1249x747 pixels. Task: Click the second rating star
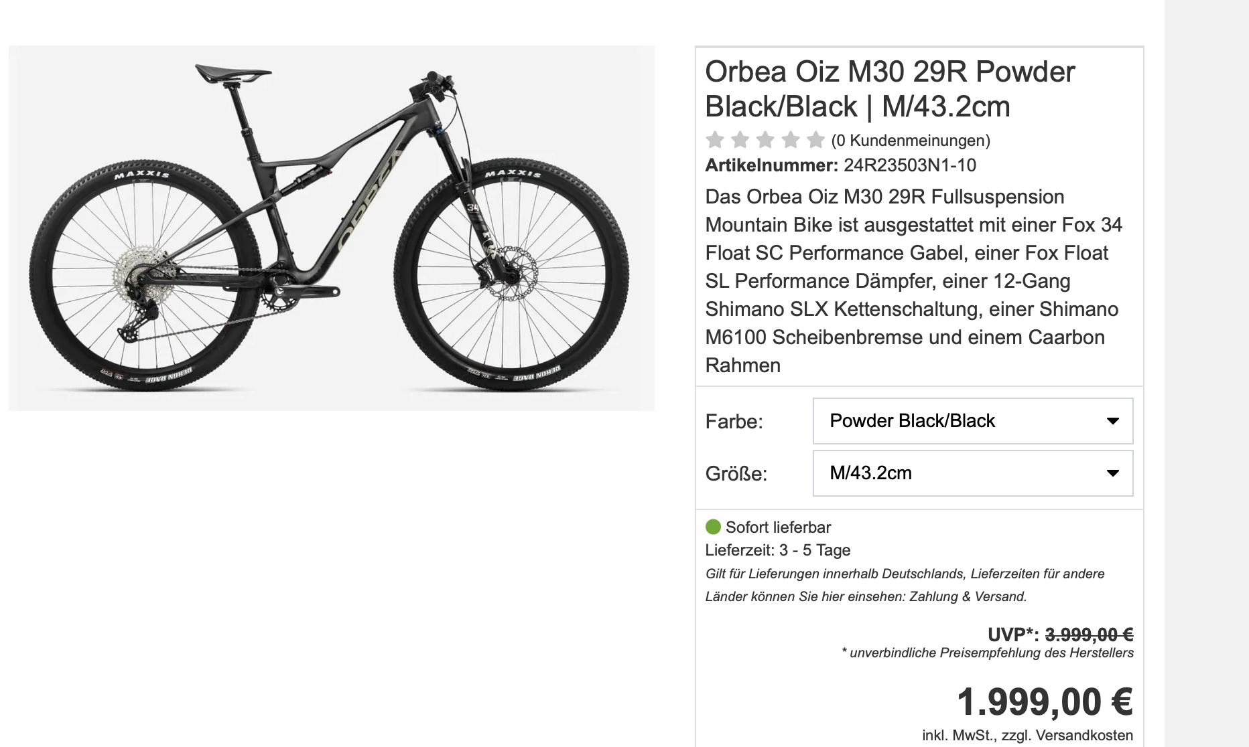click(740, 140)
